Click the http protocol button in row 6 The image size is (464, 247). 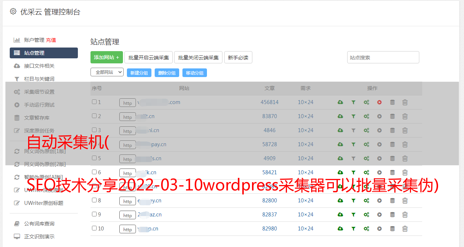pyautogui.click(x=128, y=173)
